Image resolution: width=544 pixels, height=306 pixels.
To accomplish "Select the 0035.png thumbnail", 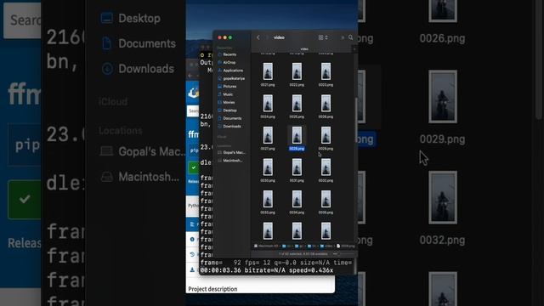I will coord(326,199).
